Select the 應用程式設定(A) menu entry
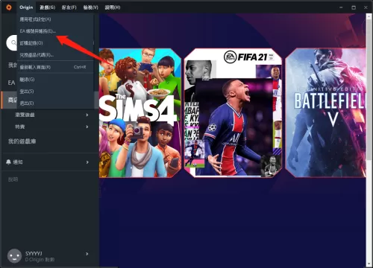The width and height of the screenshot is (373, 268). point(55,19)
